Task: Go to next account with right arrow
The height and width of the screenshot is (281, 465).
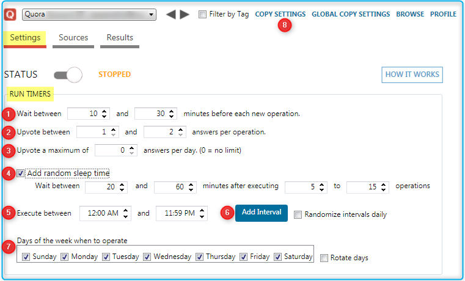Action: coord(185,14)
